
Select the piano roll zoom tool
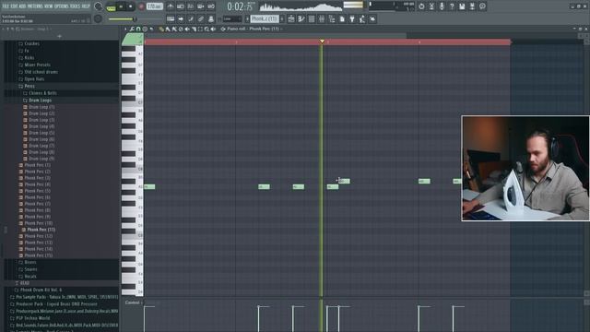coord(206,29)
